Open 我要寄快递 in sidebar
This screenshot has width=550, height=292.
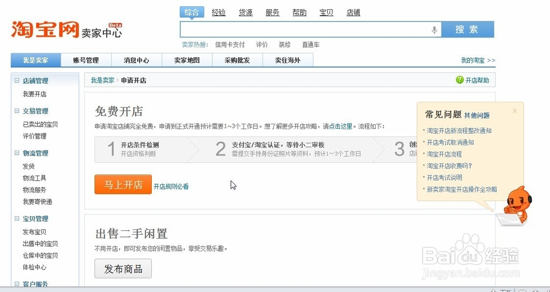point(37,202)
